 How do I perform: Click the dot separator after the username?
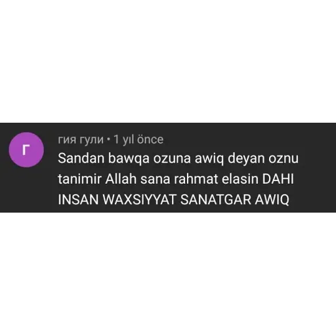click(x=109, y=139)
